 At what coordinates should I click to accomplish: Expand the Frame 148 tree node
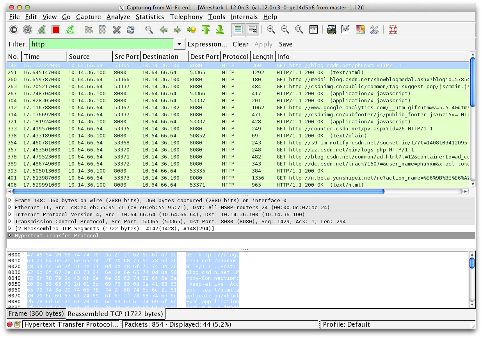[x=10, y=200]
